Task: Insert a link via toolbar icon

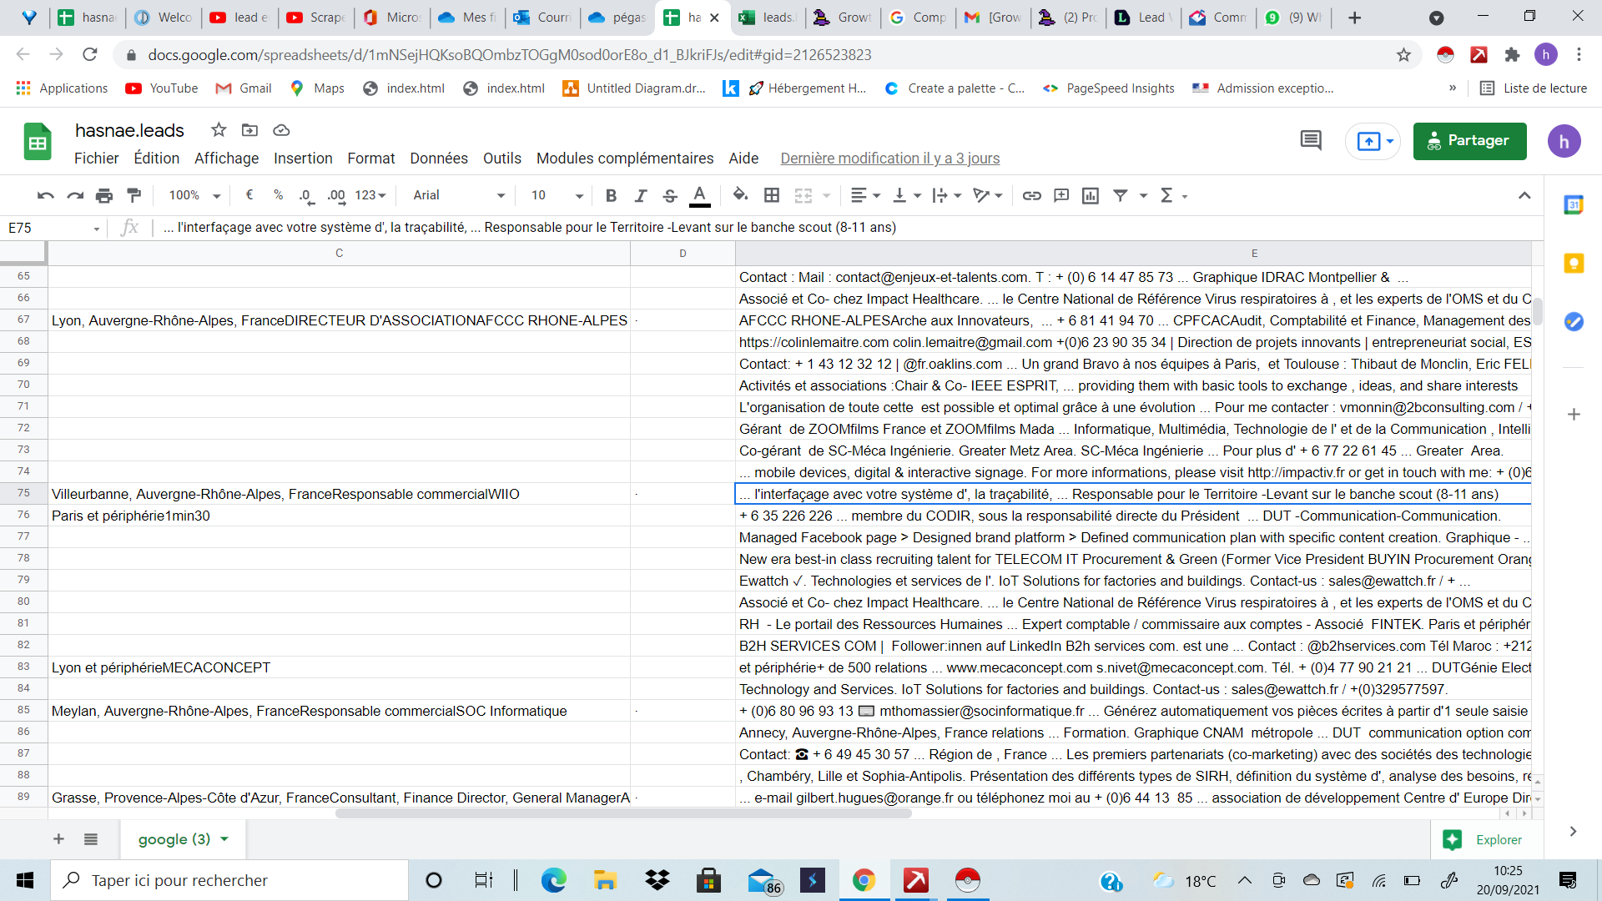Action: coord(1032,195)
